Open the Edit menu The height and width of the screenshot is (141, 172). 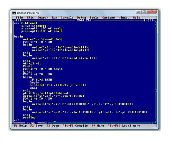tap(30, 18)
